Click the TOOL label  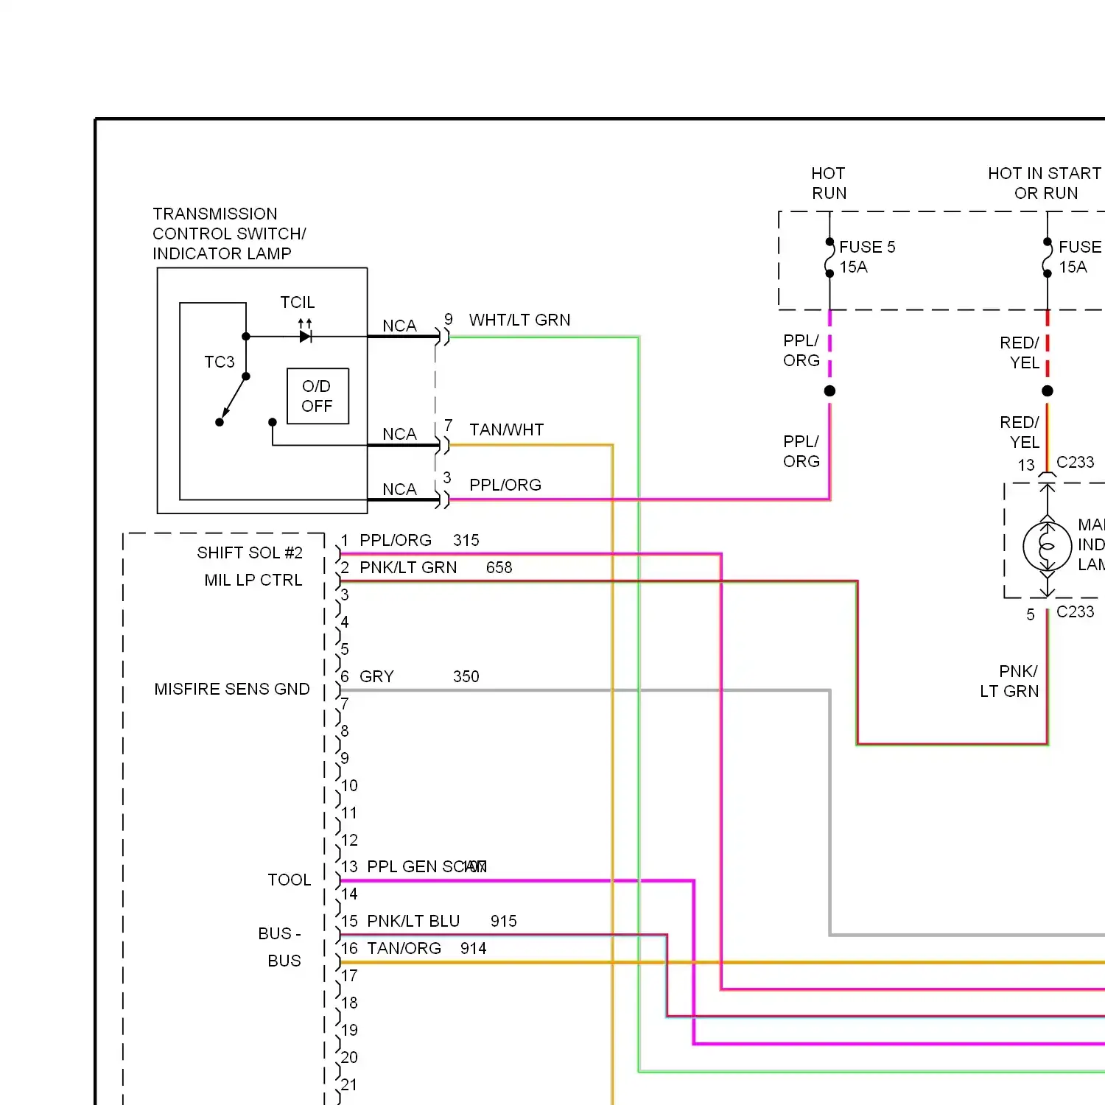[x=290, y=880]
